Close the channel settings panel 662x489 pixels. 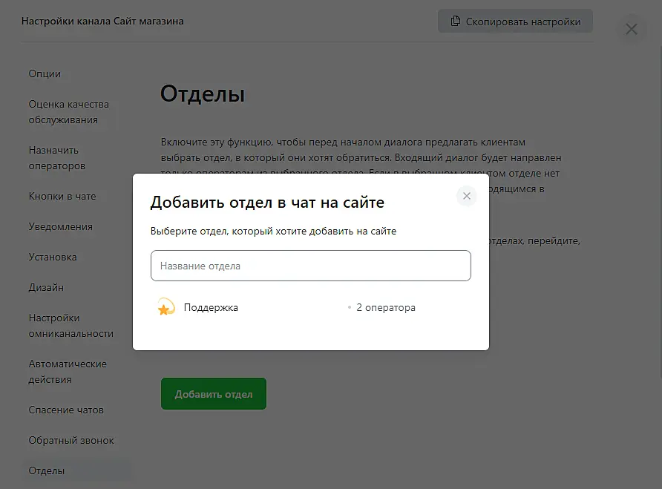(x=631, y=29)
